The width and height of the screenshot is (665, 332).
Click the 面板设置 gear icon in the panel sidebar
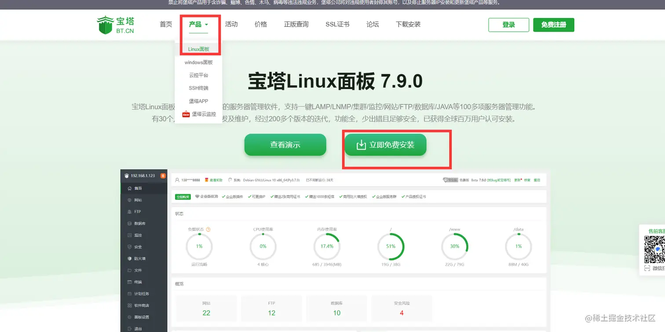coord(129,317)
